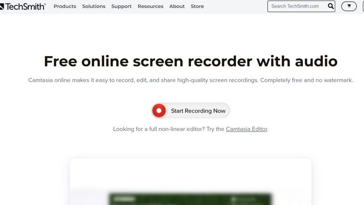Open the Support menu
This screenshot has height=205, width=364.
[x=121, y=6]
